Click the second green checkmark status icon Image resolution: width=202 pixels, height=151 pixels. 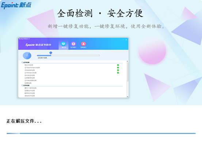click(118, 68)
